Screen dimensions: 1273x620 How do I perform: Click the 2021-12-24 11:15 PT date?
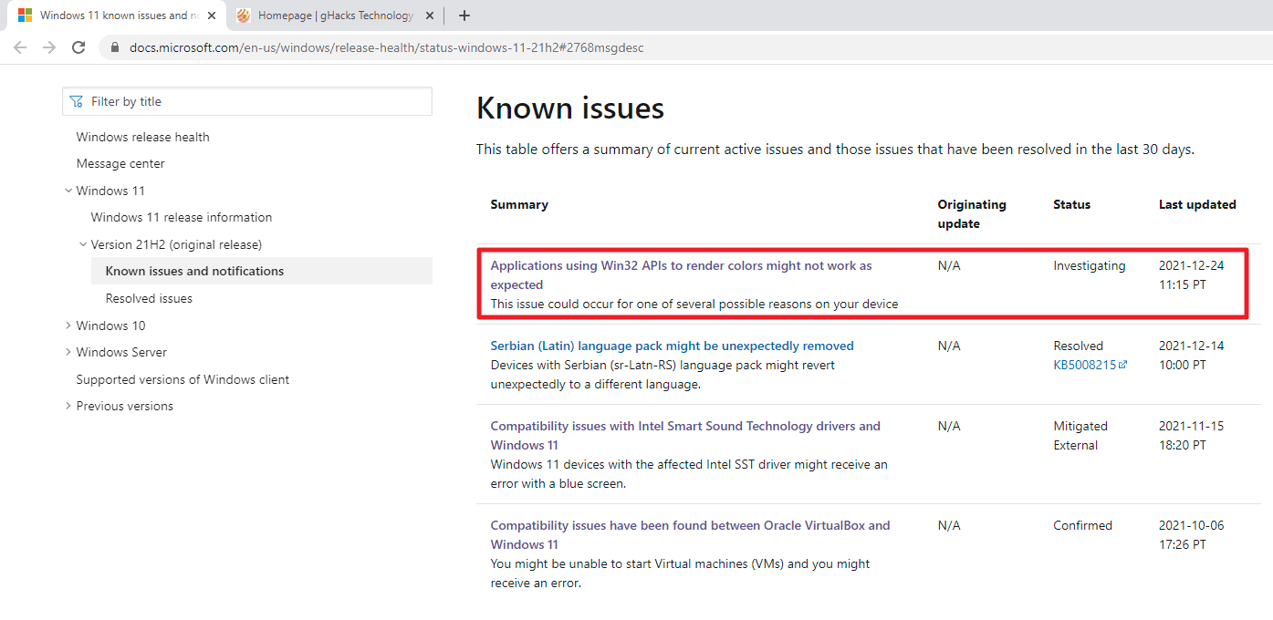tap(1191, 275)
